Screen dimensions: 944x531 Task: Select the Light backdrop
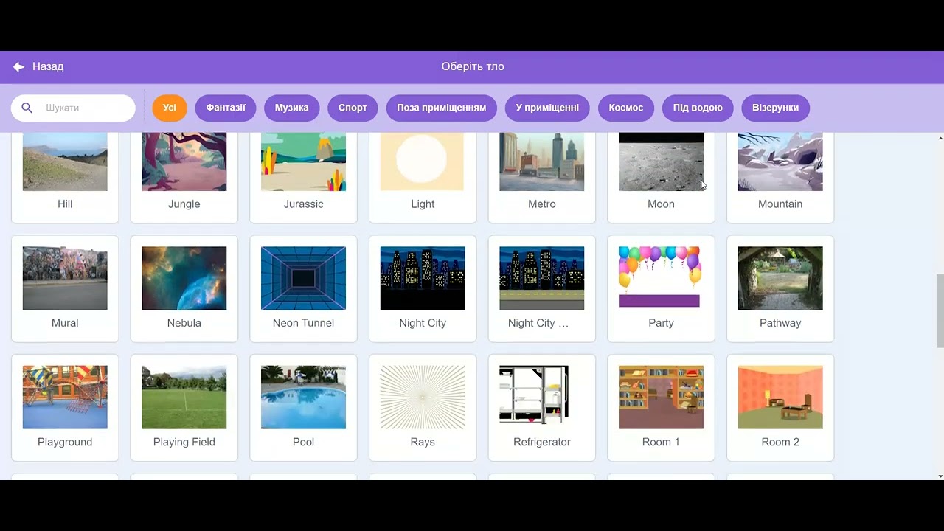[x=423, y=177]
